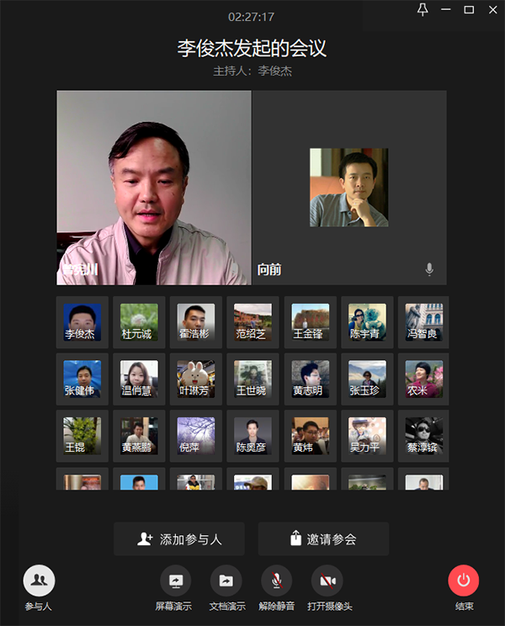Select participant 温俏慧 thumbnail
This screenshot has height=626, width=505.
(x=139, y=379)
